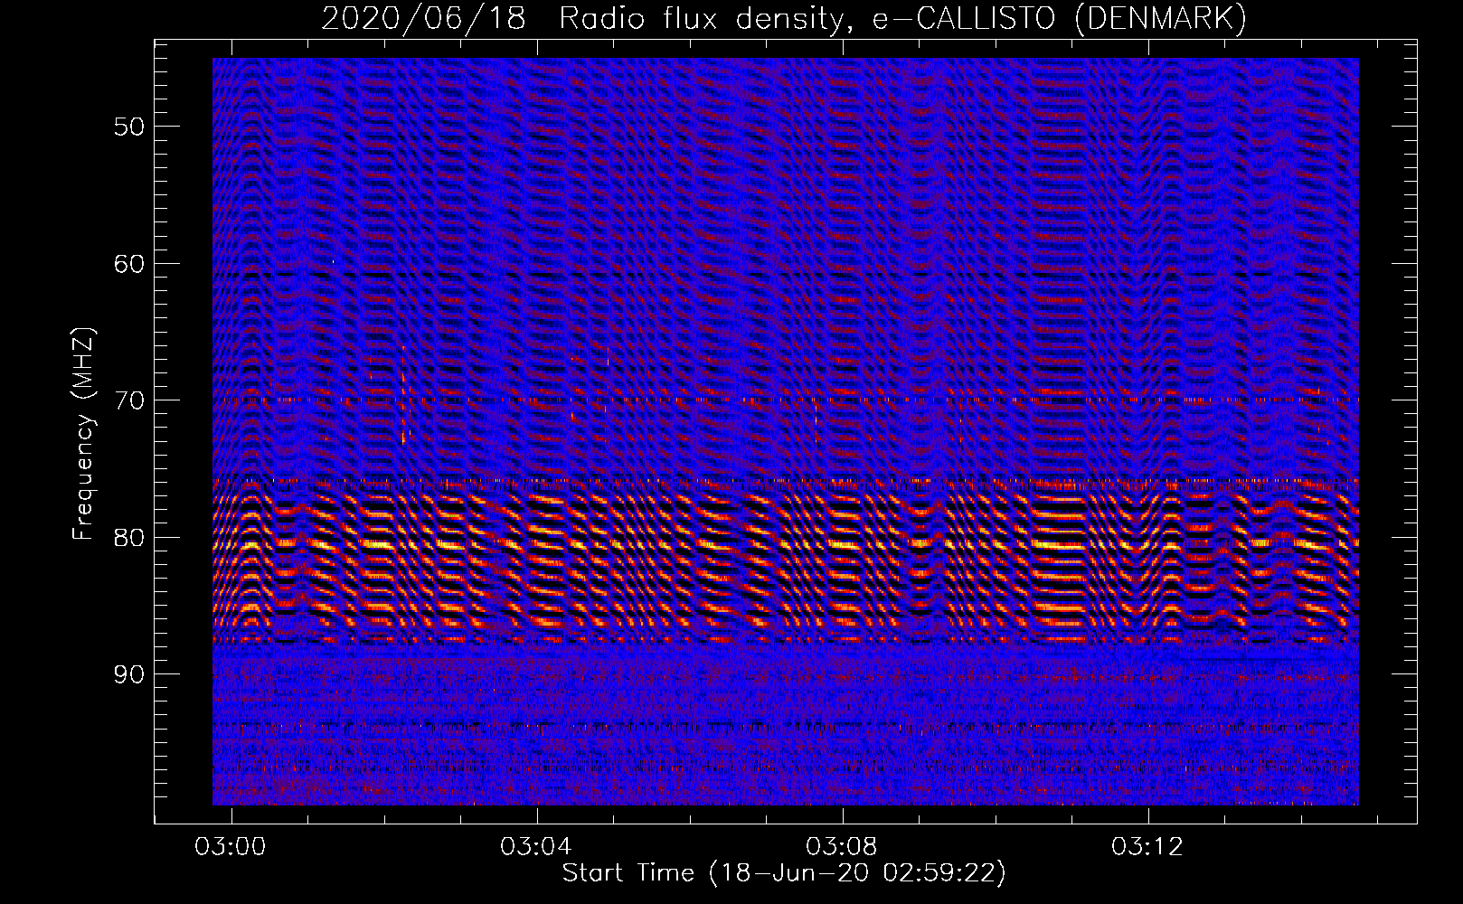1463x904 pixels.
Task: Click the 90 MHz frequency tick label
Action: (129, 675)
